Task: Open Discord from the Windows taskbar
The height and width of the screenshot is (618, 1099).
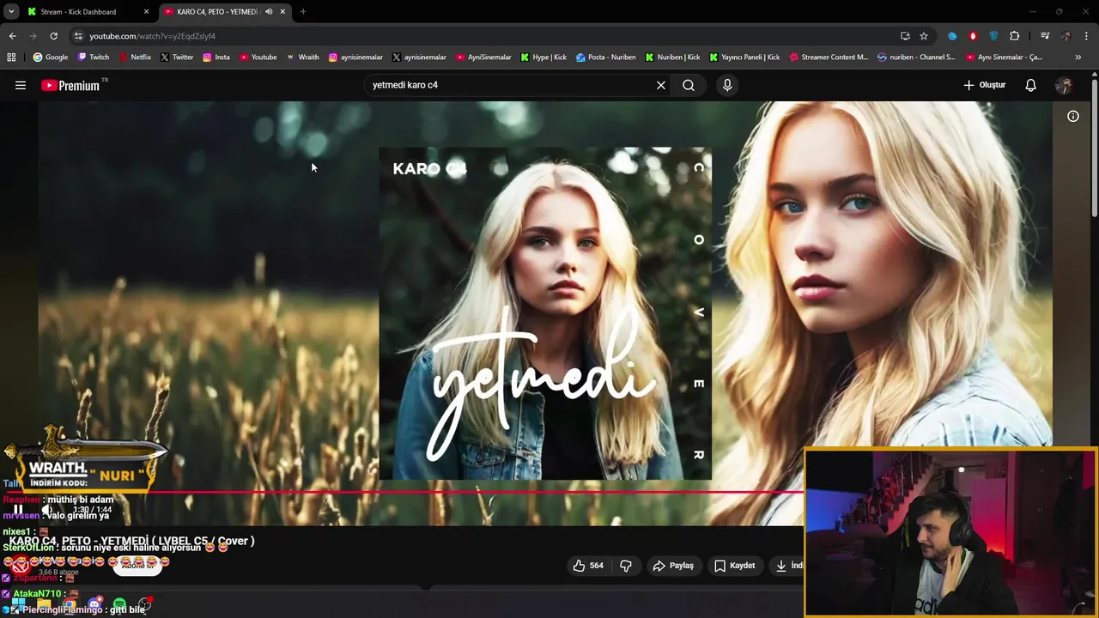Action: (94, 605)
